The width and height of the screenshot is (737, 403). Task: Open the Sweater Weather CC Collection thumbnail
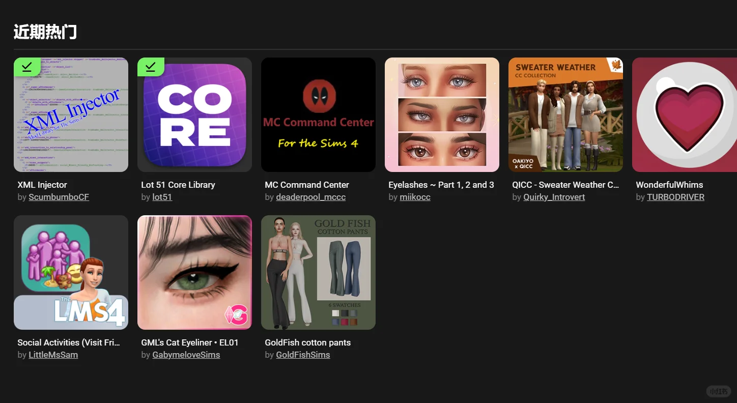click(x=565, y=114)
